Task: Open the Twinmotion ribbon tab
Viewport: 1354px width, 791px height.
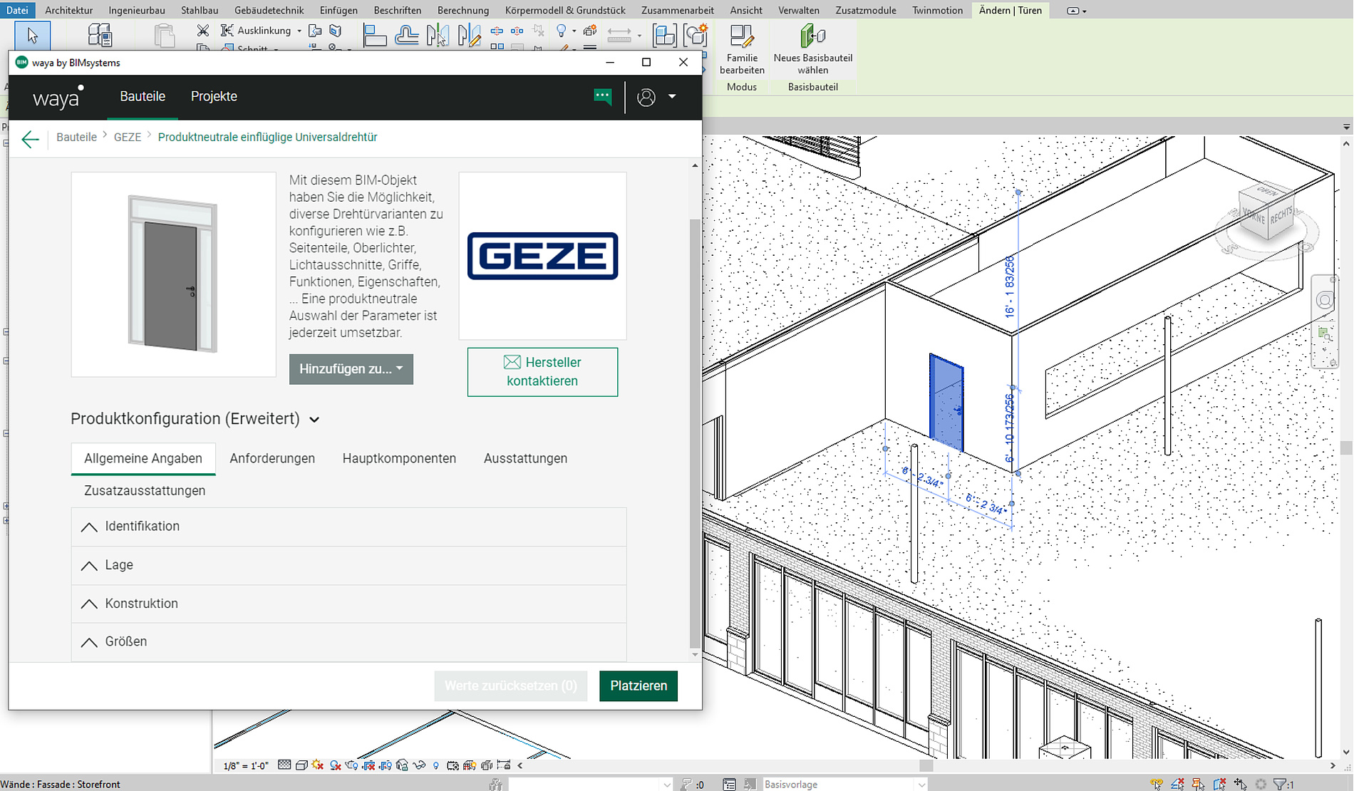Action: click(x=937, y=10)
